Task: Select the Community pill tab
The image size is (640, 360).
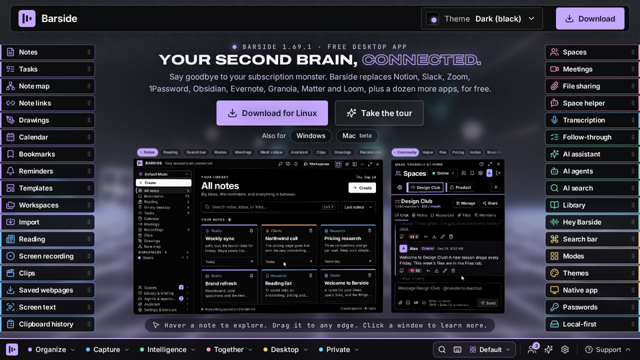Action: click(x=405, y=152)
